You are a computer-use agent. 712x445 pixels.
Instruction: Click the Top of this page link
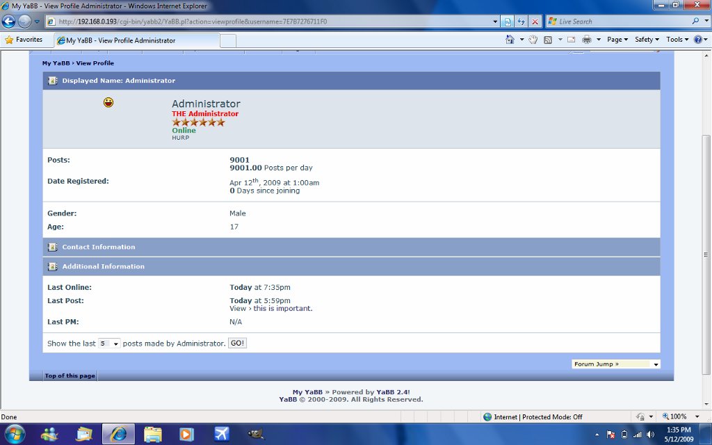(x=70, y=375)
